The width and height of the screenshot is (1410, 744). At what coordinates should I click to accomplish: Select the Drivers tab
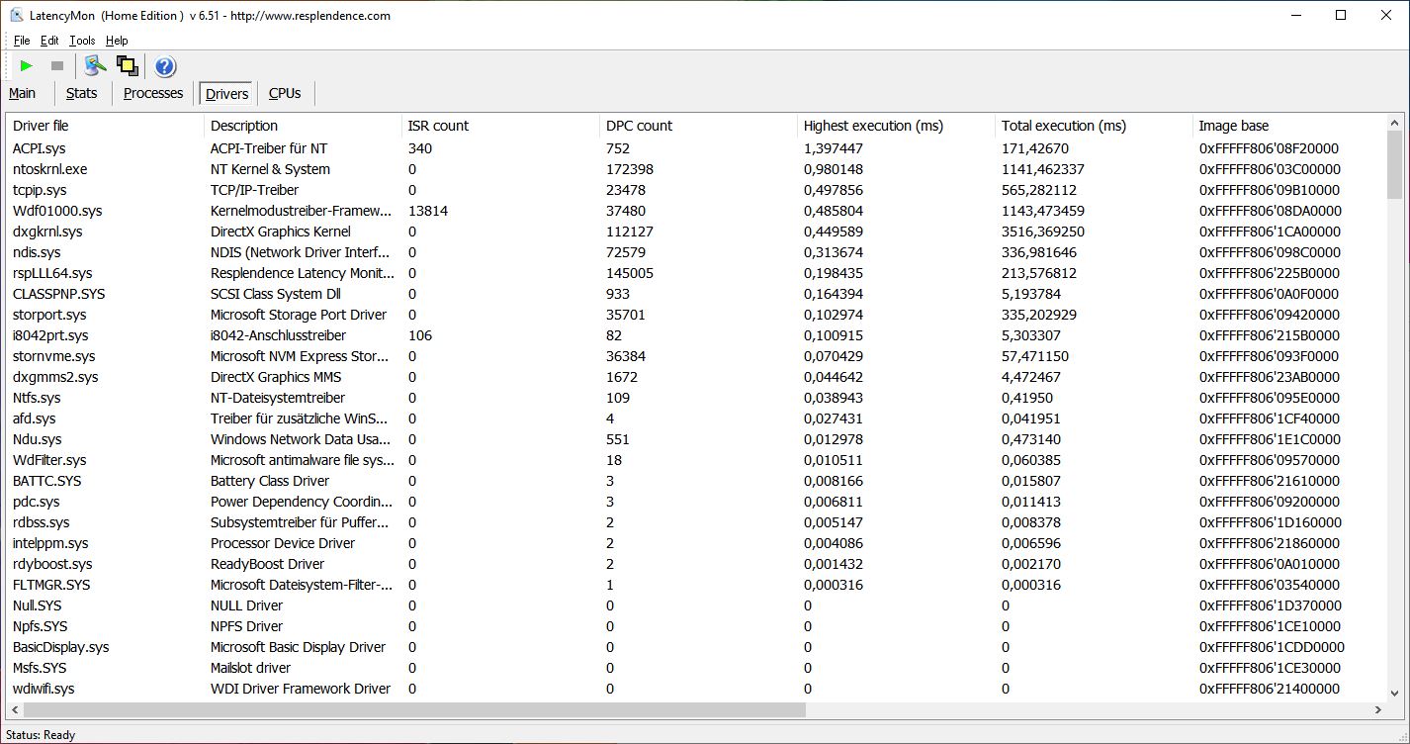(226, 94)
